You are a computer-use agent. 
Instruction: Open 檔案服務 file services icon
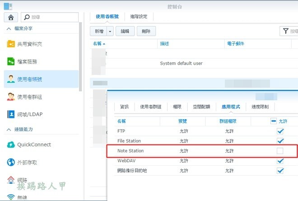11,61
